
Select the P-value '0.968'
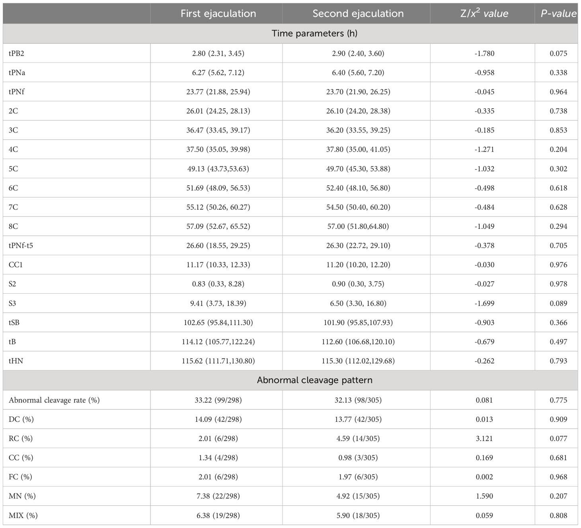558,477
